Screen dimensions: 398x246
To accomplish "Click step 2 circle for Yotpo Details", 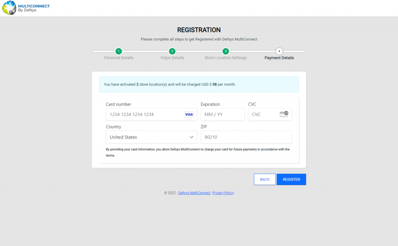I will [x=172, y=51].
